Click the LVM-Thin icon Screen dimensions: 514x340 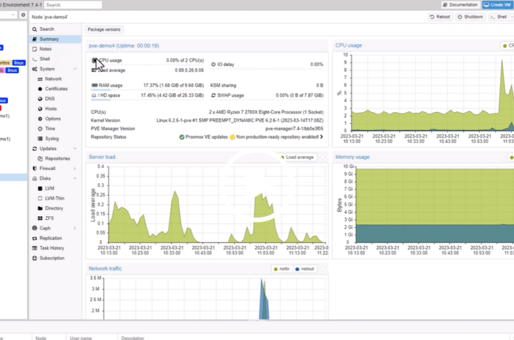pos(40,198)
